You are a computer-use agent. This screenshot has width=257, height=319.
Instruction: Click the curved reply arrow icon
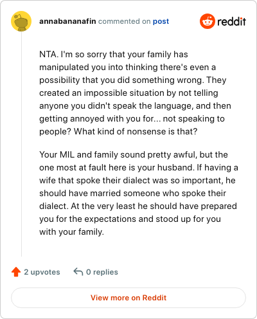pyautogui.click(x=78, y=272)
